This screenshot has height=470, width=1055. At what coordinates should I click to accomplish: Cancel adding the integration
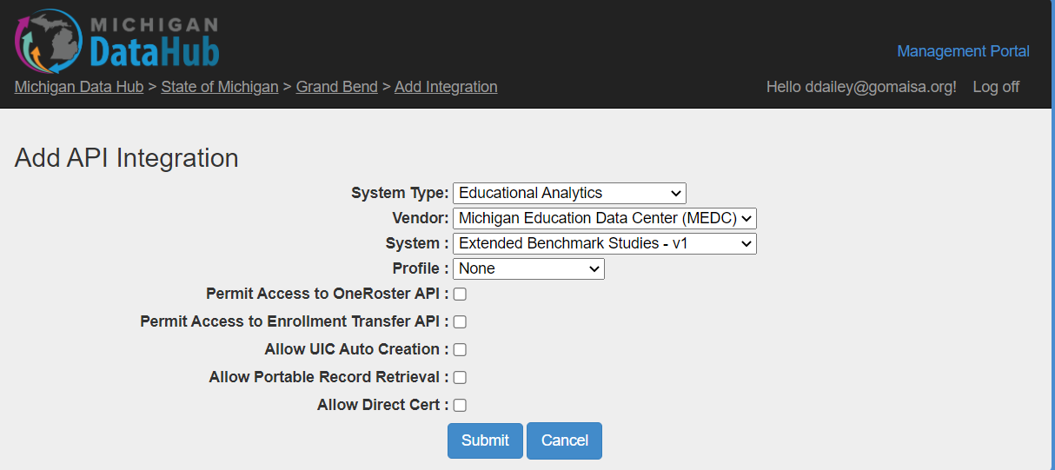(564, 440)
